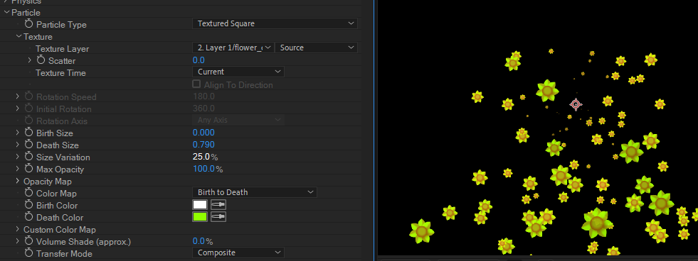Open Texture Layer selection dropdown
This screenshot has height=261, width=698.
(x=233, y=48)
